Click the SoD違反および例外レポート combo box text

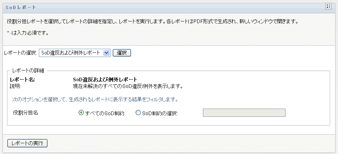click(x=71, y=53)
